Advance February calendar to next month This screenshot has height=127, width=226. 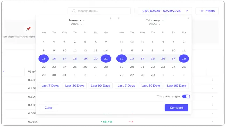coord(188,18)
